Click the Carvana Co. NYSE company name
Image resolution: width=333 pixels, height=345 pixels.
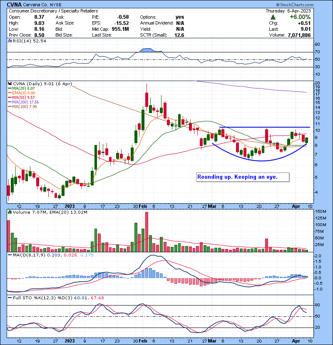(42, 5)
